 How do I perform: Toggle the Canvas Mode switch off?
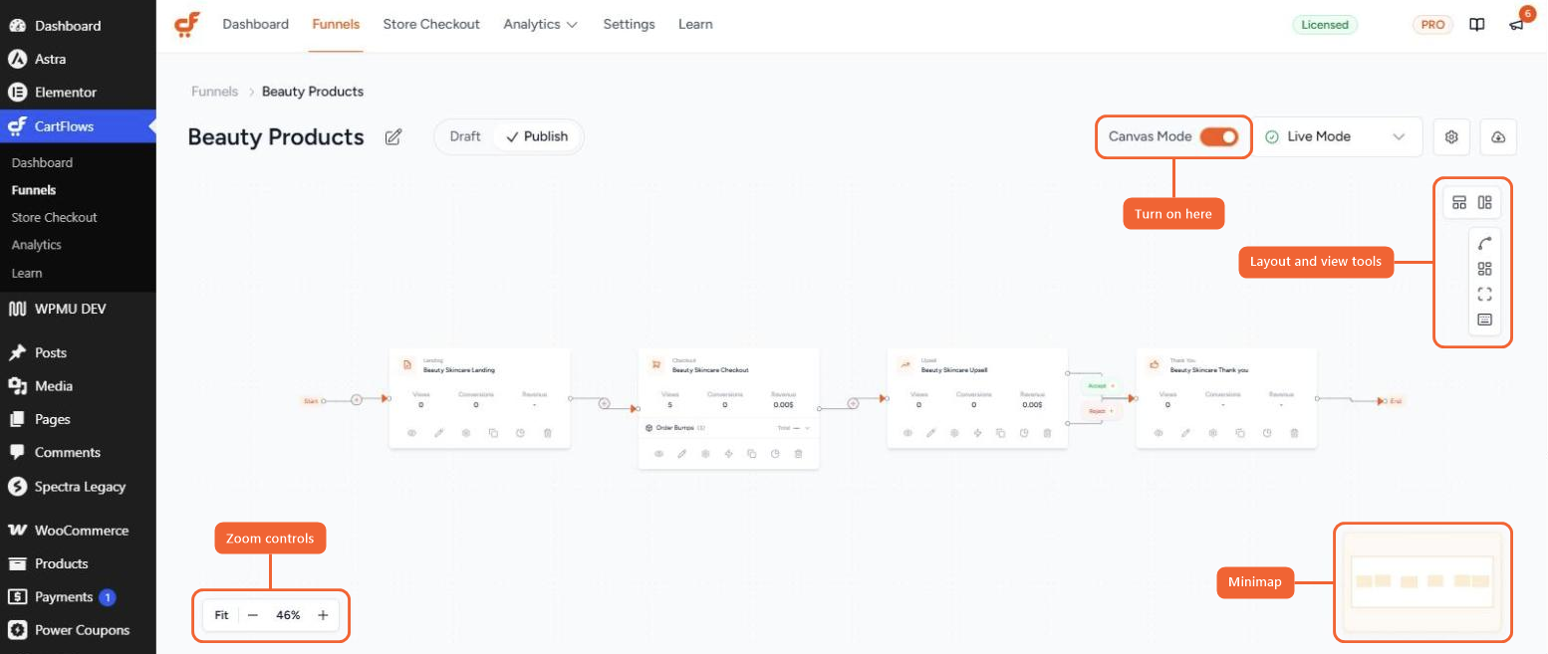[x=1218, y=136]
